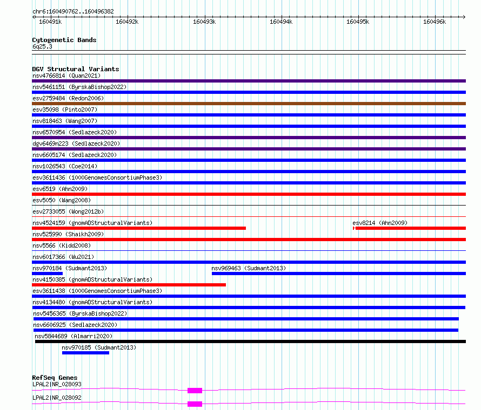481x410 pixels.
Task: Click the nsv6606925 (Sedlazeck2020) label
Action: (x=75, y=325)
